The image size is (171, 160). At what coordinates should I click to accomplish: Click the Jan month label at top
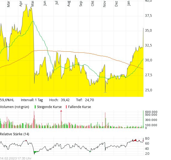pos(129,4)
